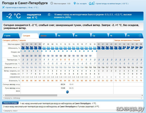The image size is (146, 113).
Task: Collapse the news via Свернуть текст
Action: 11,111
